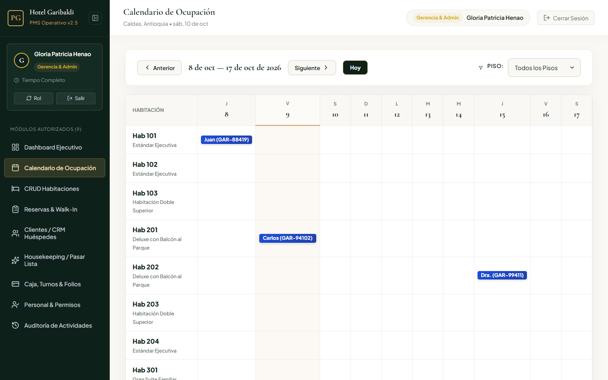Advance to Siguiente date range
The image size is (608, 380).
(x=312, y=68)
